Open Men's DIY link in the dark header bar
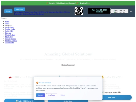Screen dimensions: 136x102 (63, 12)
